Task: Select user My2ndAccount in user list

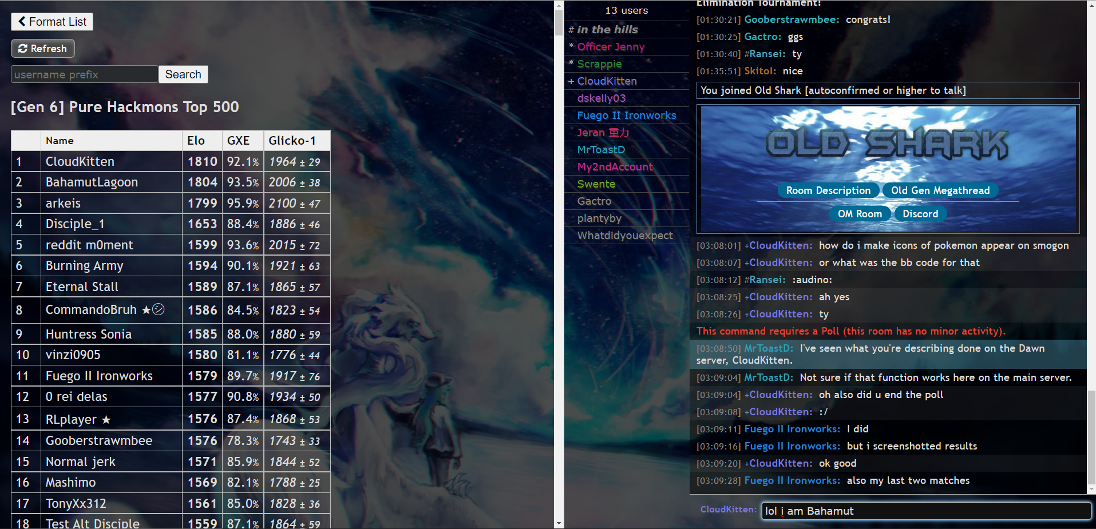Action: tap(615, 167)
